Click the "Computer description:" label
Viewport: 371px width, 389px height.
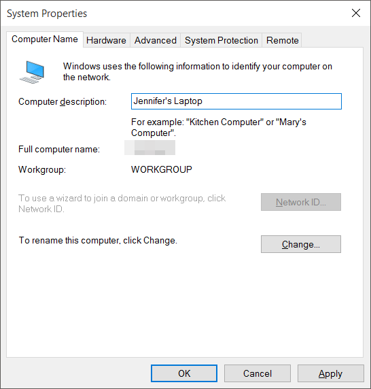click(x=63, y=102)
